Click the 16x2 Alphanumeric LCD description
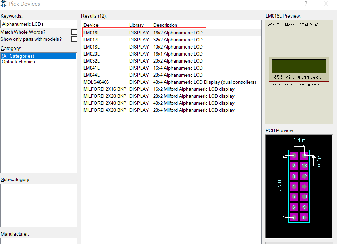 click(x=178, y=33)
